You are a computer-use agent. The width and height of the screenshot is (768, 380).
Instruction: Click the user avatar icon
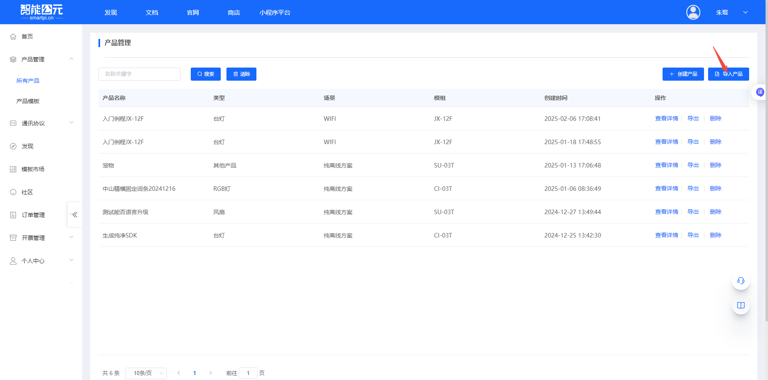click(693, 12)
